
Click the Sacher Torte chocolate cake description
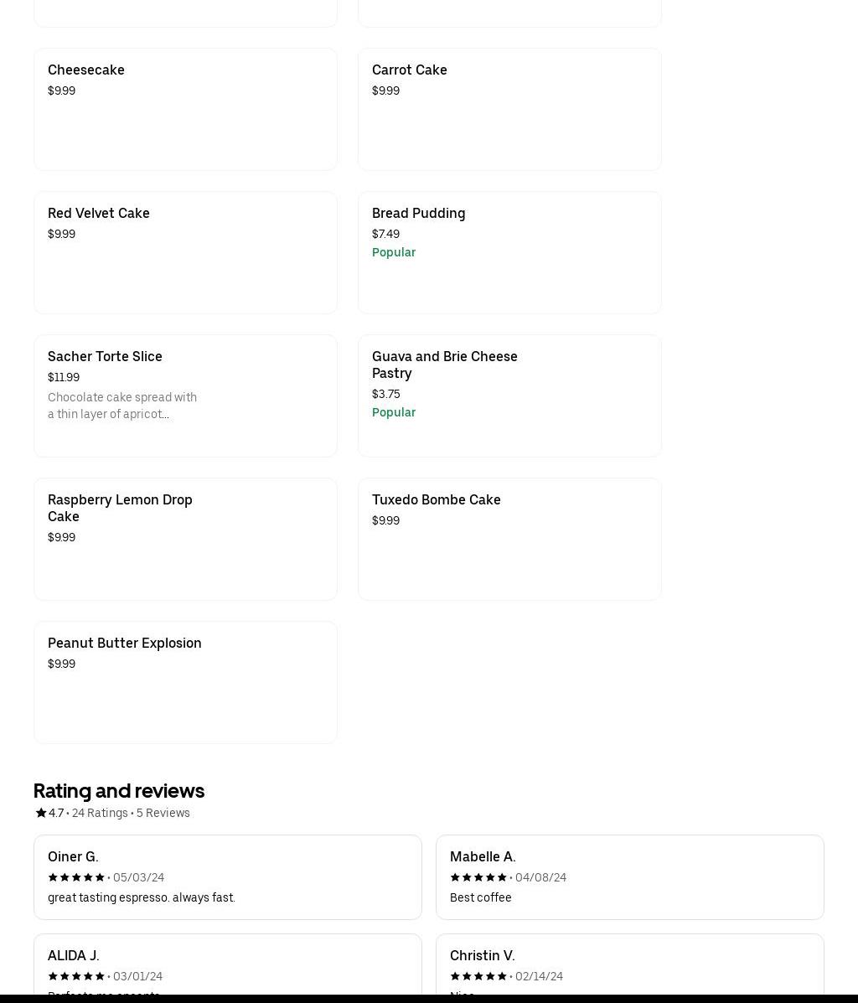122,406
